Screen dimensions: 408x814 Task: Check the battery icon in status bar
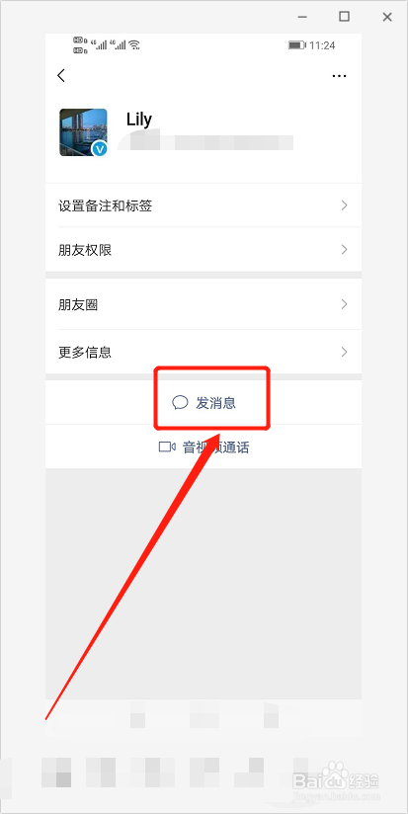point(297,45)
